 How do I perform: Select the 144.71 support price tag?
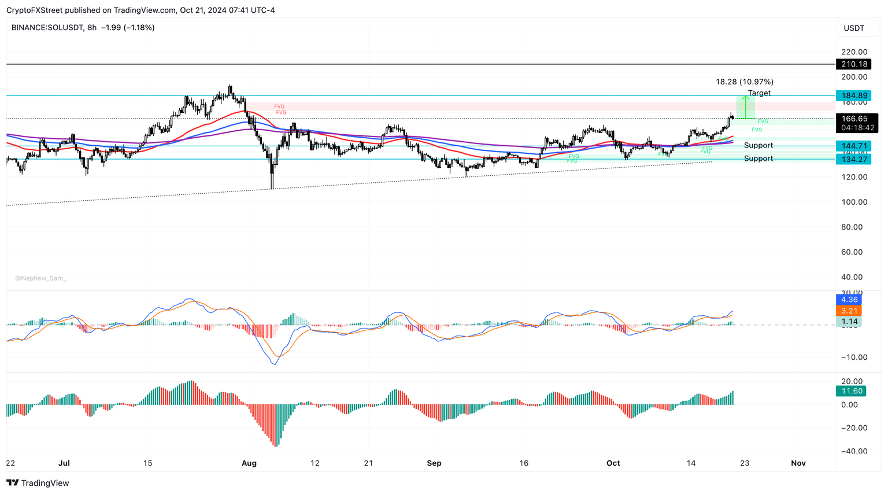(x=853, y=146)
